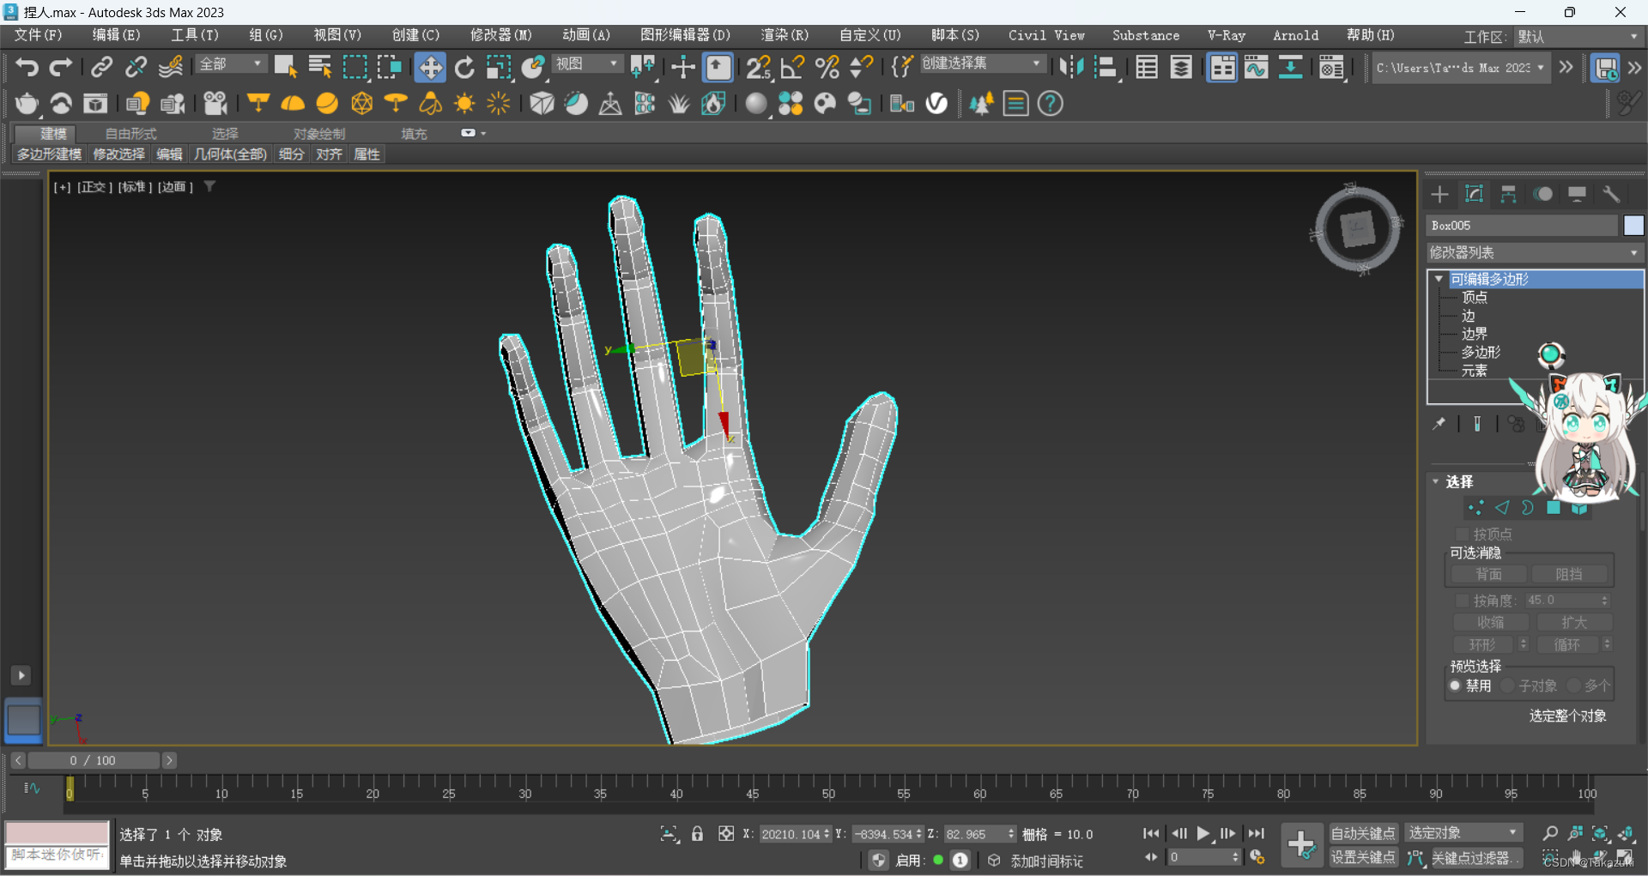Open the Hierarchy panel tab icon
This screenshot has width=1648, height=876.
coord(1508,195)
